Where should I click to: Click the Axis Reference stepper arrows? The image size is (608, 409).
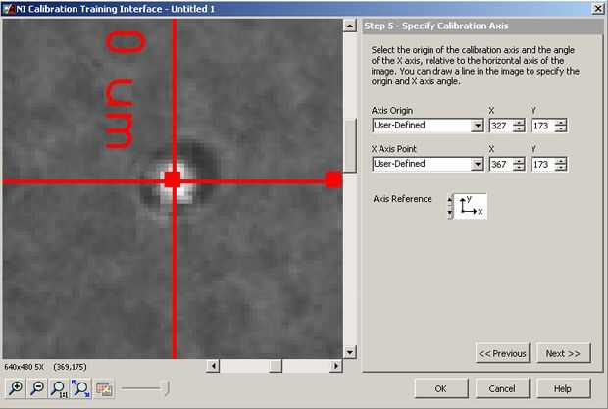click(x=450, y=206)
